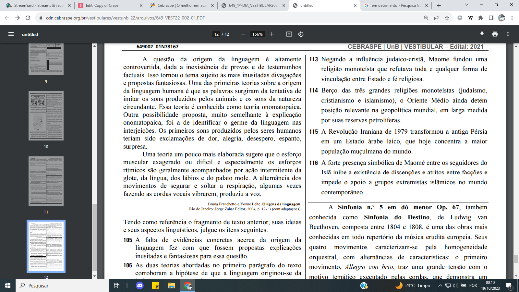Viewport: 519px width, 292px height.
Task: Click the untitled document title
Action: (x=30, y=34)
